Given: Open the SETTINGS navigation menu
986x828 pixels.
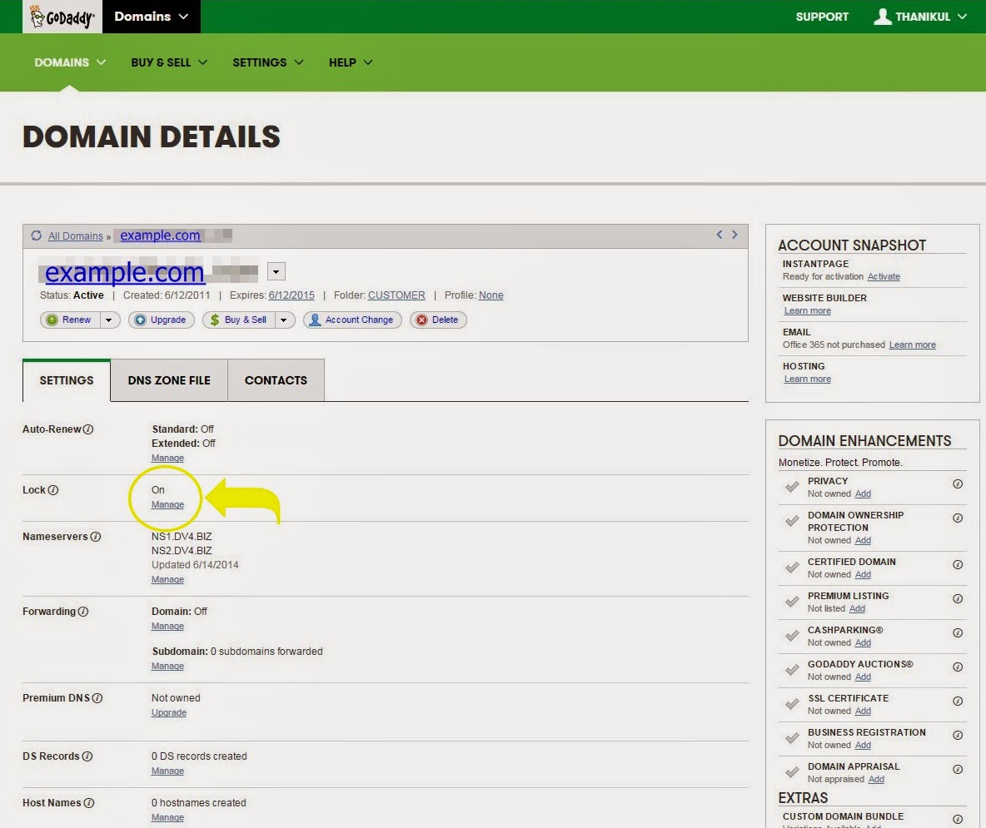Looking at the screenshot, I should (268, 62).
